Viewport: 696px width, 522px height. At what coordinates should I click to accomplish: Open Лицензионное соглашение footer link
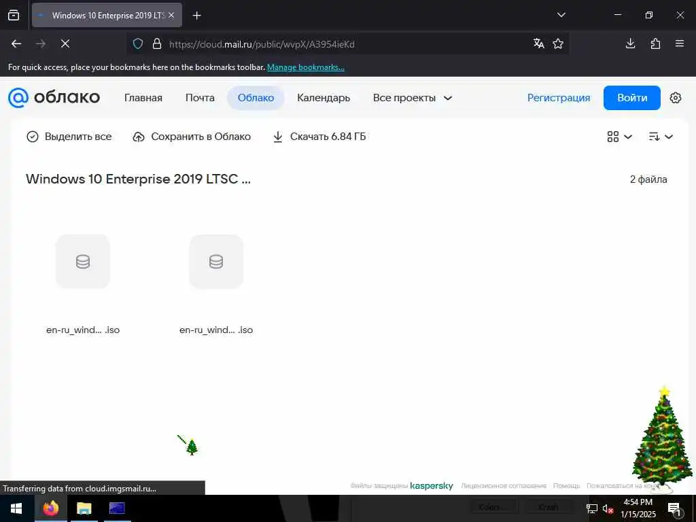504,485
